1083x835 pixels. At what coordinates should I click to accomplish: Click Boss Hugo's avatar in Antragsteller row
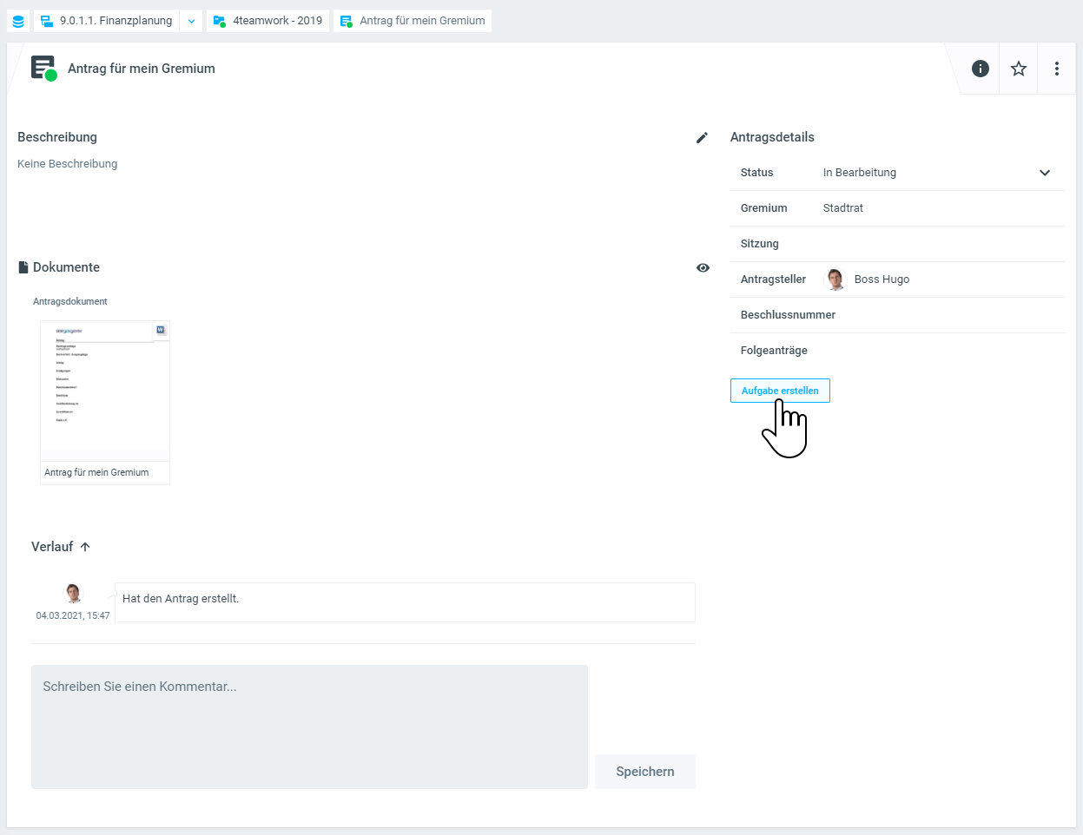[835, 279]
